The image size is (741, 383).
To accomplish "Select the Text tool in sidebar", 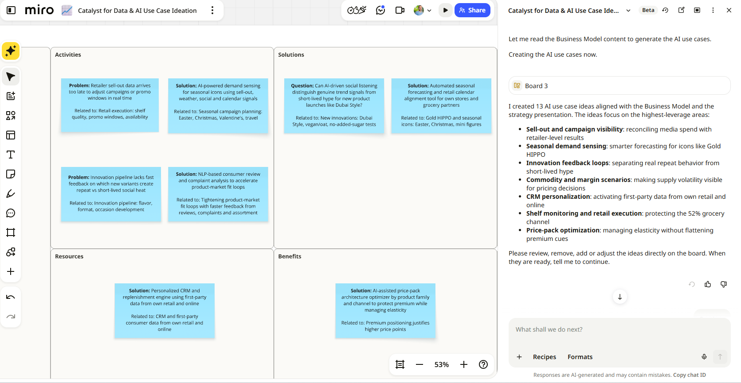I will pyautogui.click(x=11, y=155).
